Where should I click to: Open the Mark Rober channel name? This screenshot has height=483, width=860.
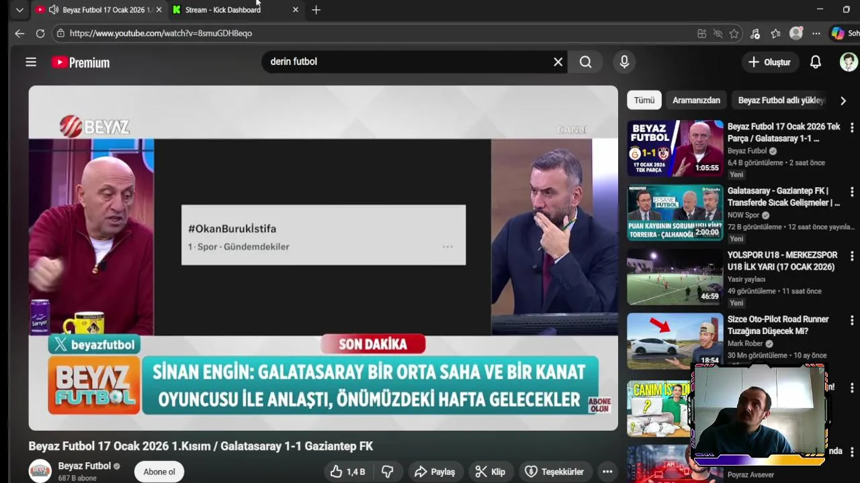click(x=745, y=343)
